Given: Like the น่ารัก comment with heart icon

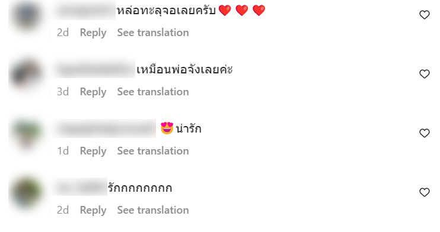Looking at the screenshot, I should (425, 133).
